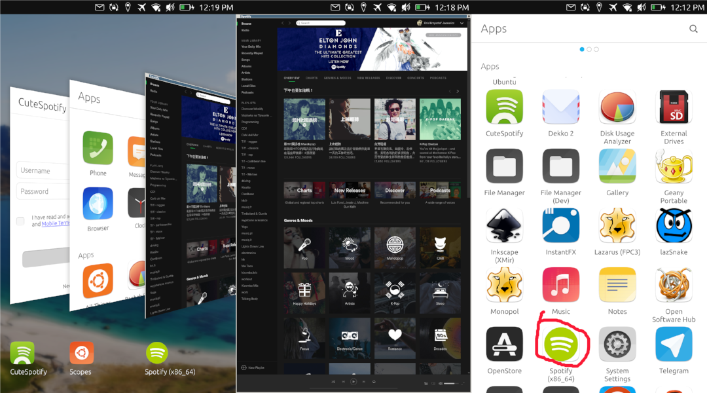Open CuteSpotify in the Apps grid
This screenshot has width=707, height=393.
[505, 107]
